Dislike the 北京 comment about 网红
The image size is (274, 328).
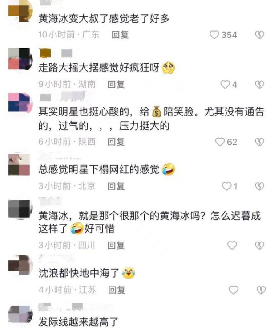pyautogui.click(x=260, y=186)
